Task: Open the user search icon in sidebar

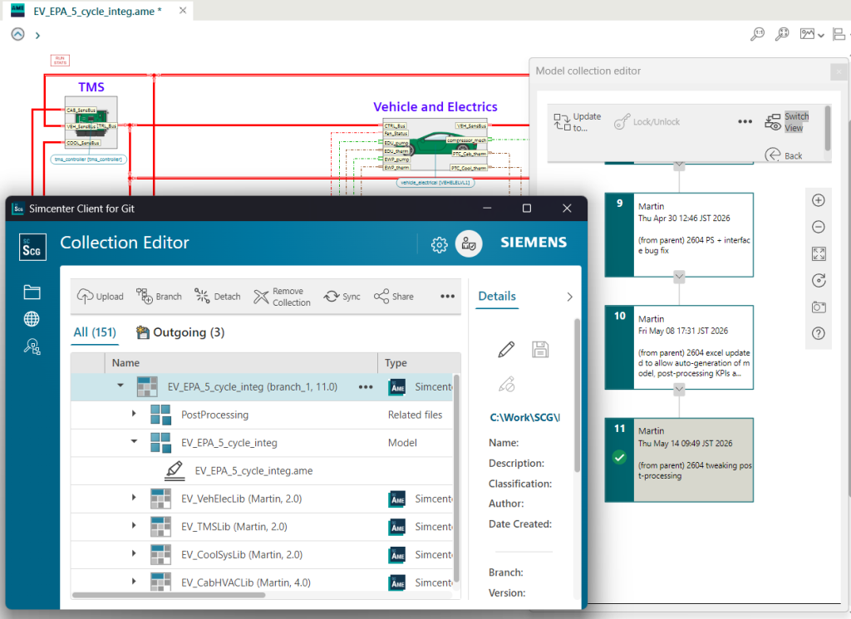Action: (32, 346)
